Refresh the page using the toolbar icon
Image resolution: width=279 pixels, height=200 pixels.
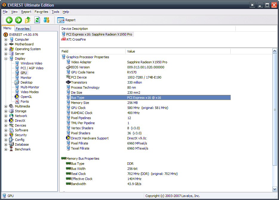click(37, 20)
